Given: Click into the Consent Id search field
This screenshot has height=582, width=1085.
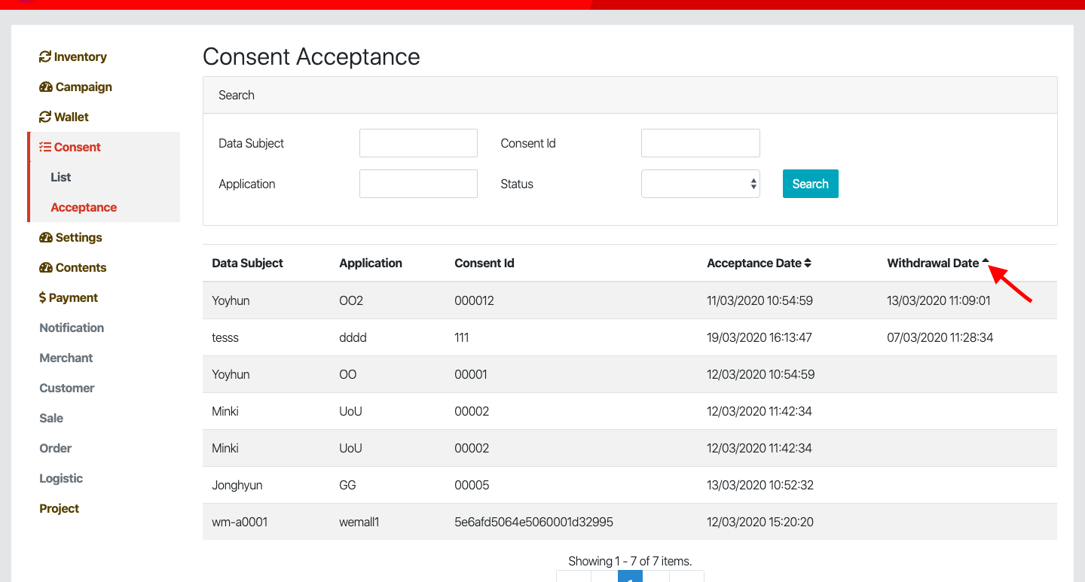Looking at the screenshot, I should point(700,143).
